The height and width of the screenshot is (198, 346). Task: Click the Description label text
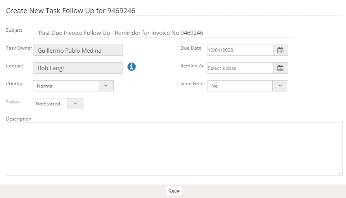click(x=19, y=119)
